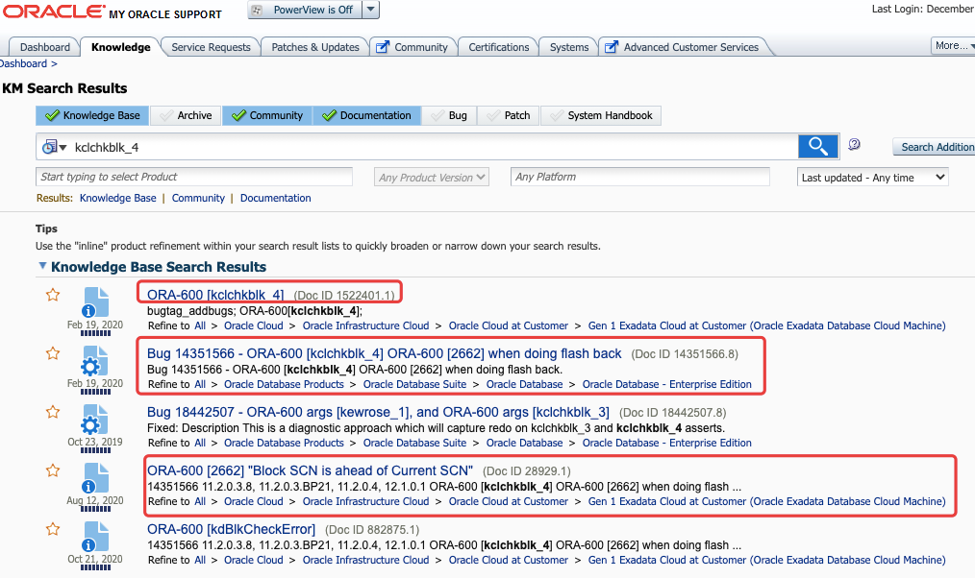Click Oracle Database - Enterprise Edition under Bug 14351566
This screenshot has width=975, height=578.
(x=666, y=384)
